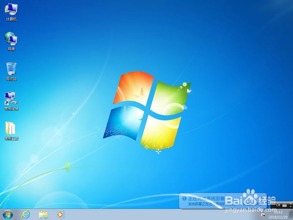Click the keyboard layout icon in the tray
This screenshot has width=293, height=220.
click(x=285, y=205)
